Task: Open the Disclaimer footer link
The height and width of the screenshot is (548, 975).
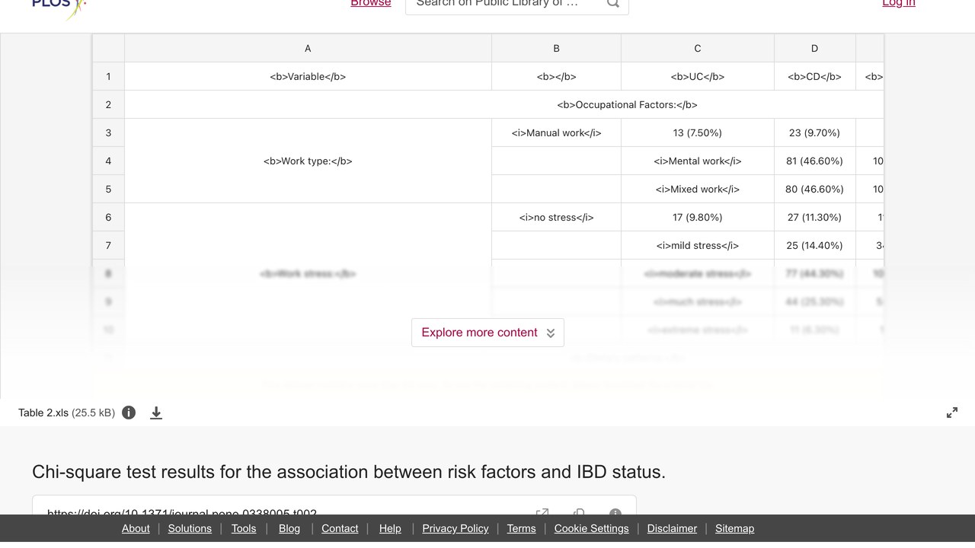Action: pos(672,528)
